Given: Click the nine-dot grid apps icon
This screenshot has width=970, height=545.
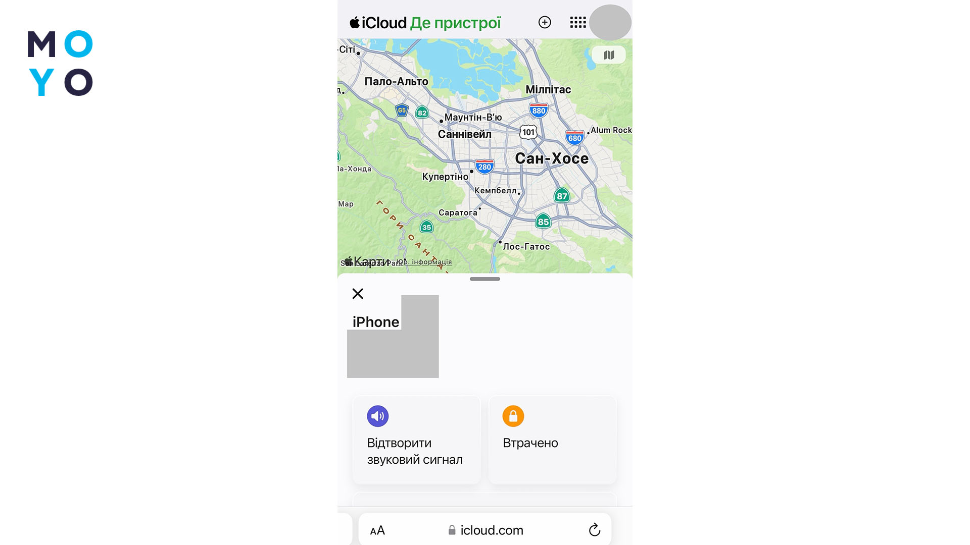Looking at the screenshot, I should 576,23.
